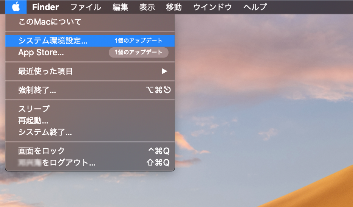Choose the をログアウト... logout entry
Screen dimensions: 353x207
coord(90,162)
